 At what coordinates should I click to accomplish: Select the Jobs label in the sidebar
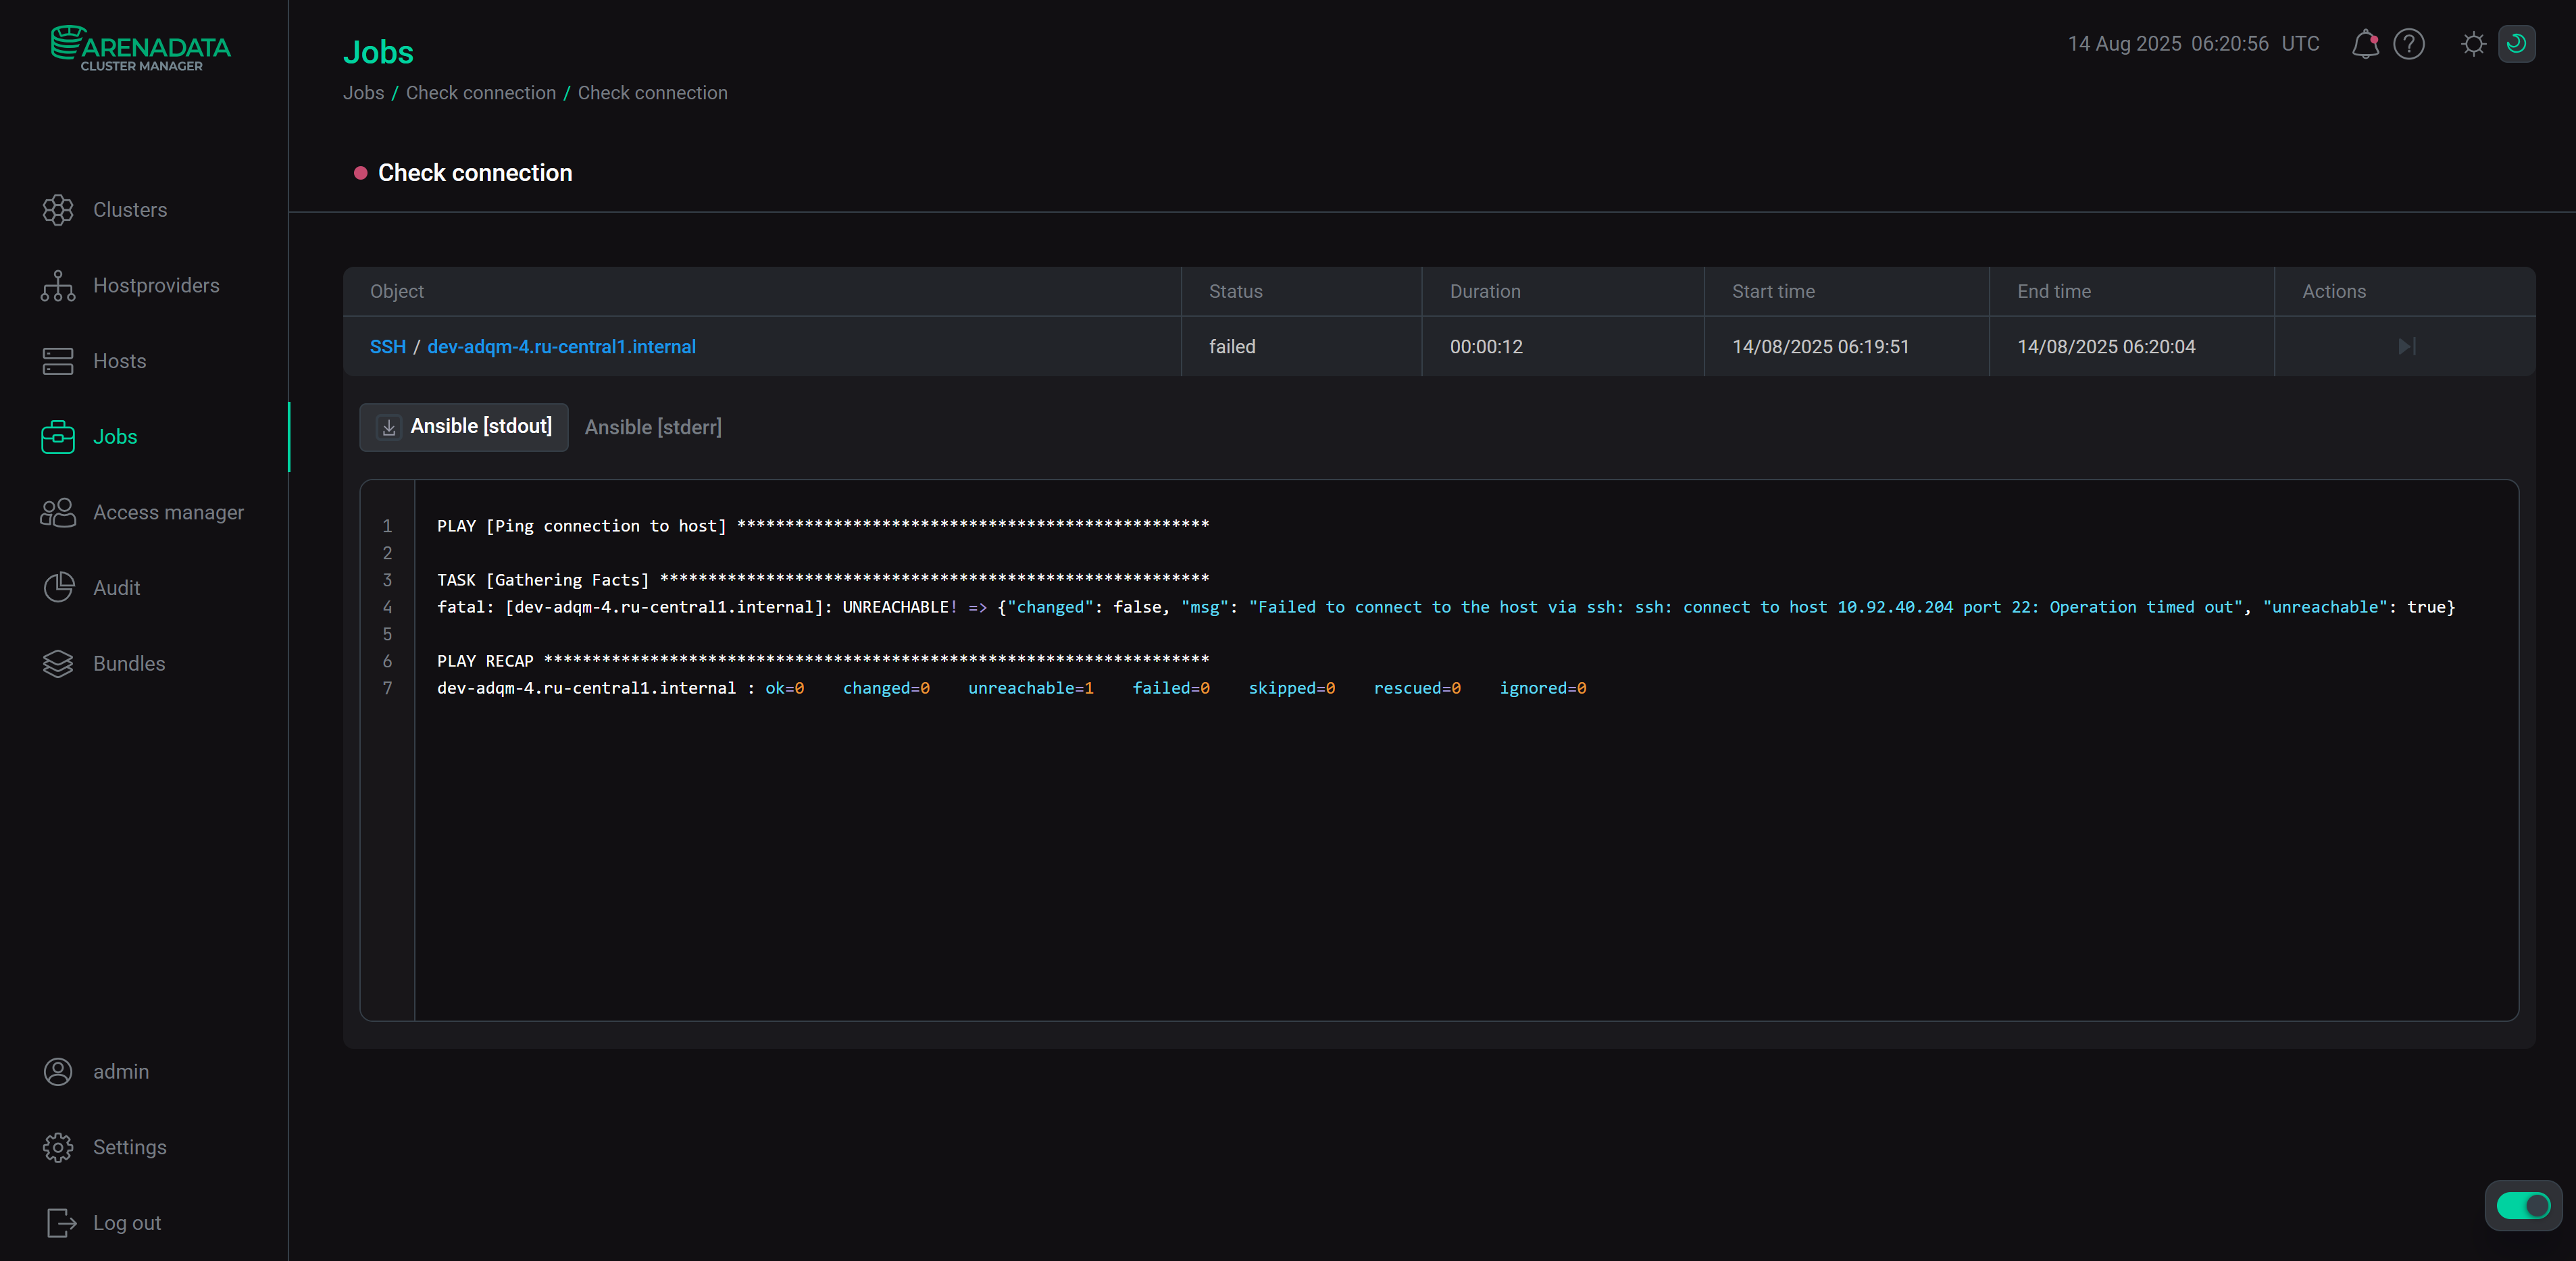pyautogui.click(x=115, y=437)
